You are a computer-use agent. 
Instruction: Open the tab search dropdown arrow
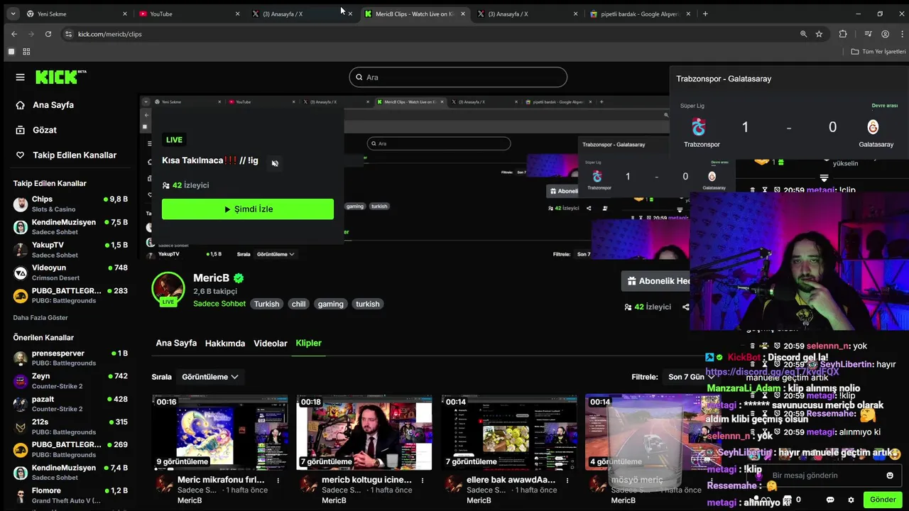(x=13, y=13)
